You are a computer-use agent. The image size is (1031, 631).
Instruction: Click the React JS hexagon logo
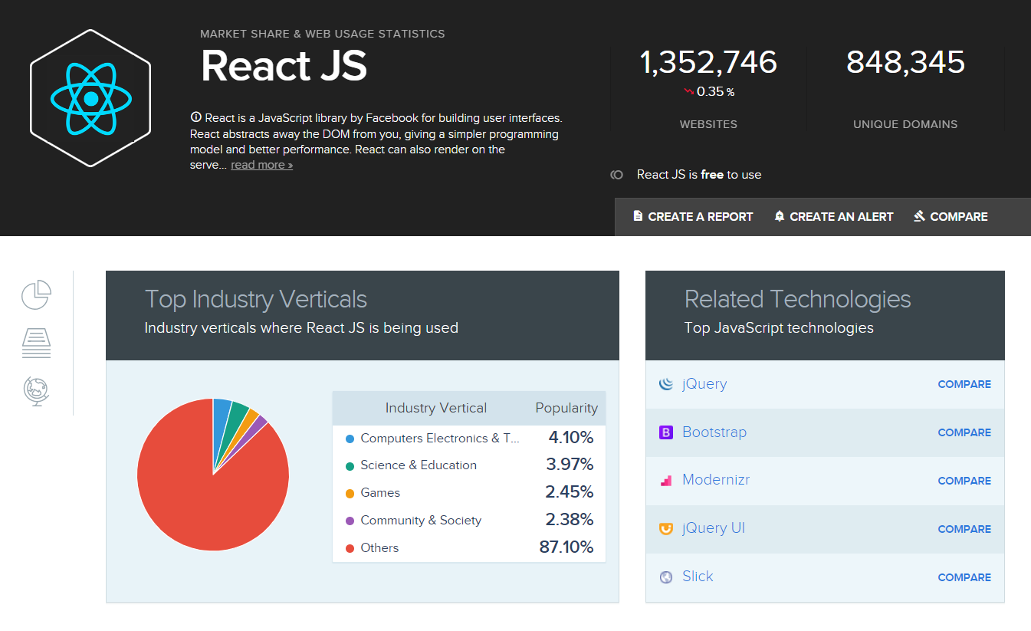pos(90,97)
